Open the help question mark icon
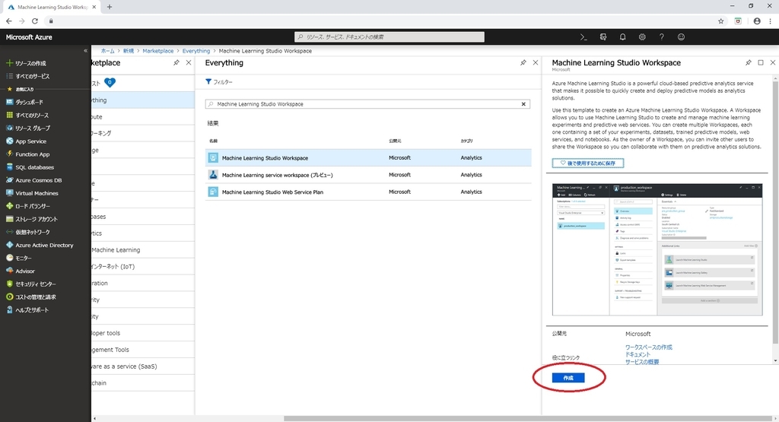 click(661, 37)
